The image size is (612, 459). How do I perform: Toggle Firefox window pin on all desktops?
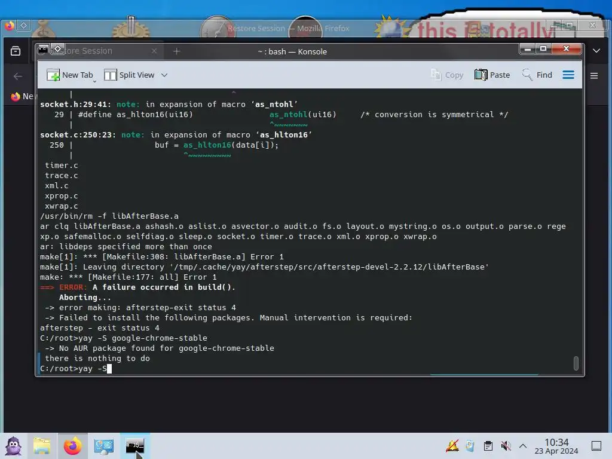pyautogui.click(x=23, y=26)
